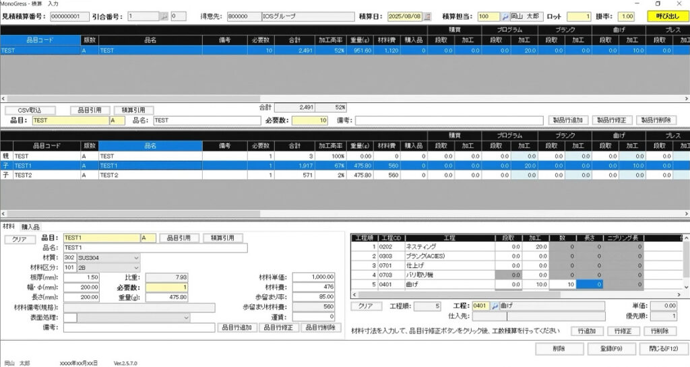Click the 品目行修正 button
Screen dimensions: 690x367
(278, 327)
